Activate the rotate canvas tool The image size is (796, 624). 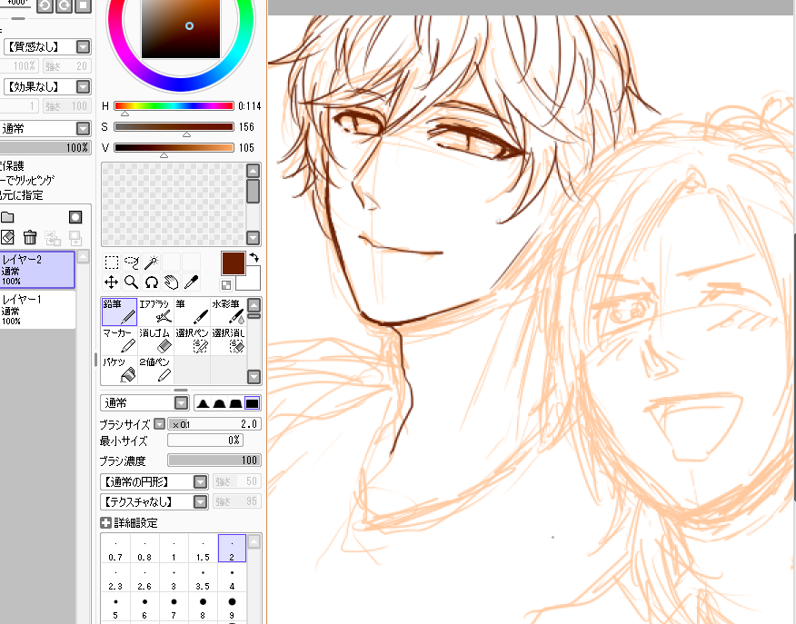tap(151, 282)
